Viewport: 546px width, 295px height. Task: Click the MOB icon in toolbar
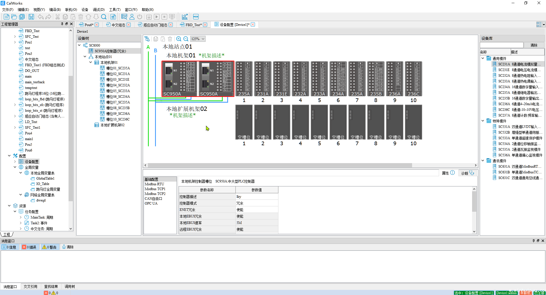click(x=196, y=17)
